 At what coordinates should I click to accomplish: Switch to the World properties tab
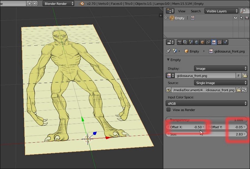click(197, 42)
